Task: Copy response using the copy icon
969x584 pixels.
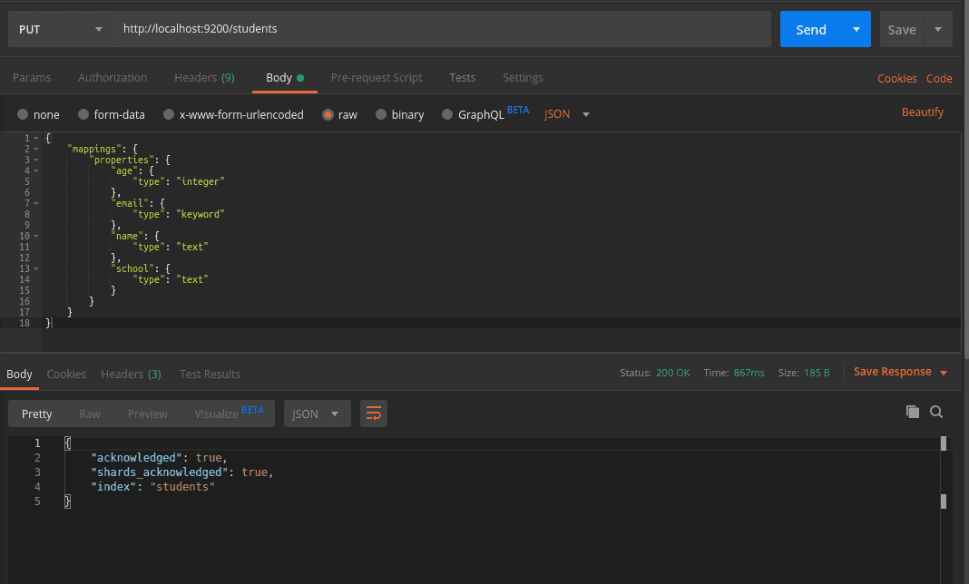Action: [x=913, y=412]
